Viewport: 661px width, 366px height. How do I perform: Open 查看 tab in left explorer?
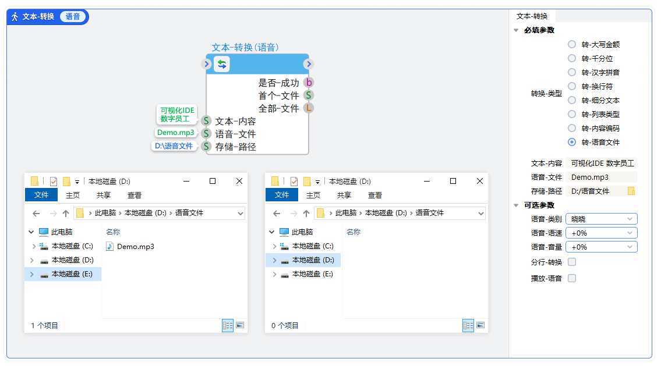[135, 195]
